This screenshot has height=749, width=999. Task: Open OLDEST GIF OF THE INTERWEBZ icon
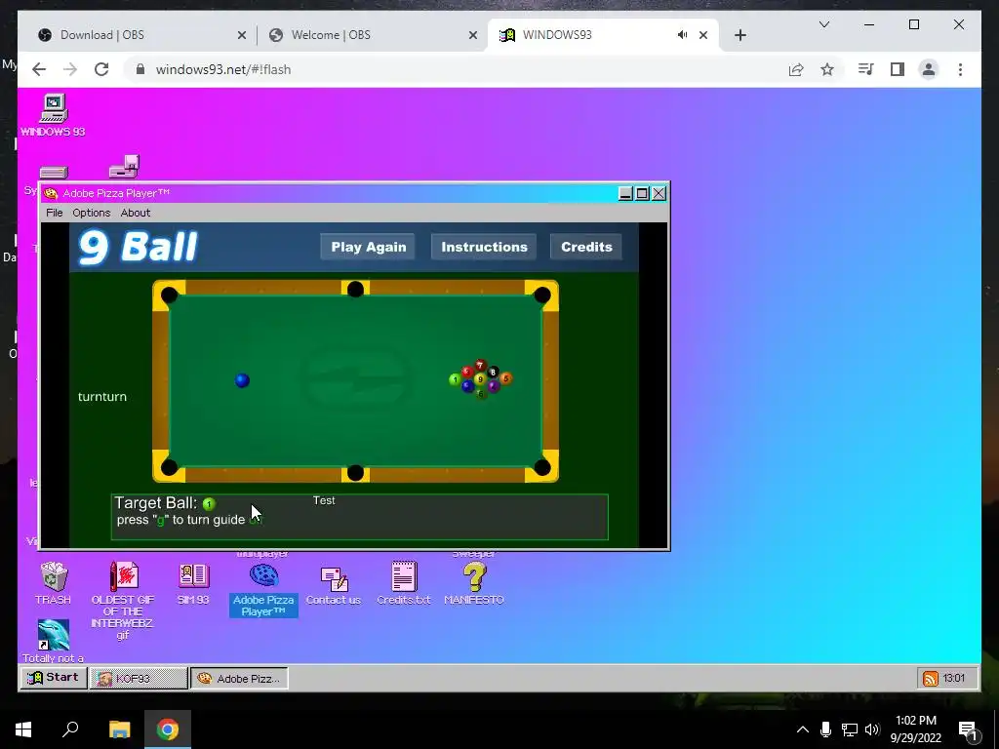click(123, 600)
